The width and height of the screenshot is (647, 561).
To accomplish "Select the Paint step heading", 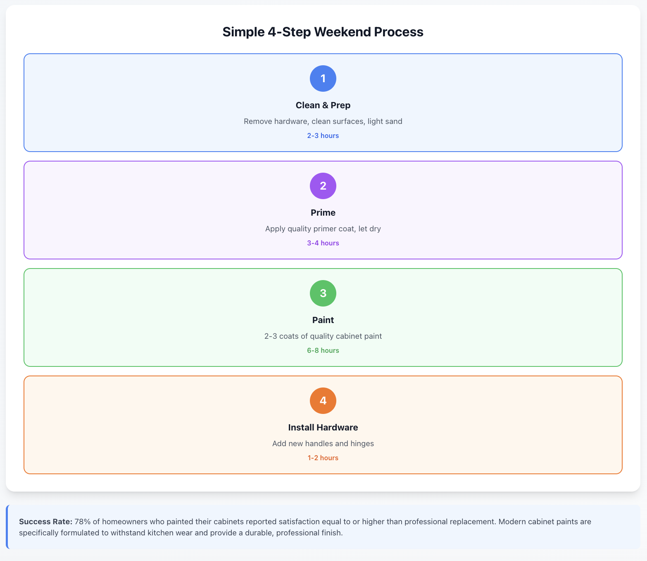I will coord(323,320).
